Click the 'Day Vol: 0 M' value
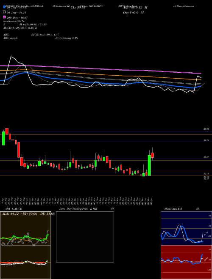The width and height of the screenshot is (212, 279). pos(133,12)
